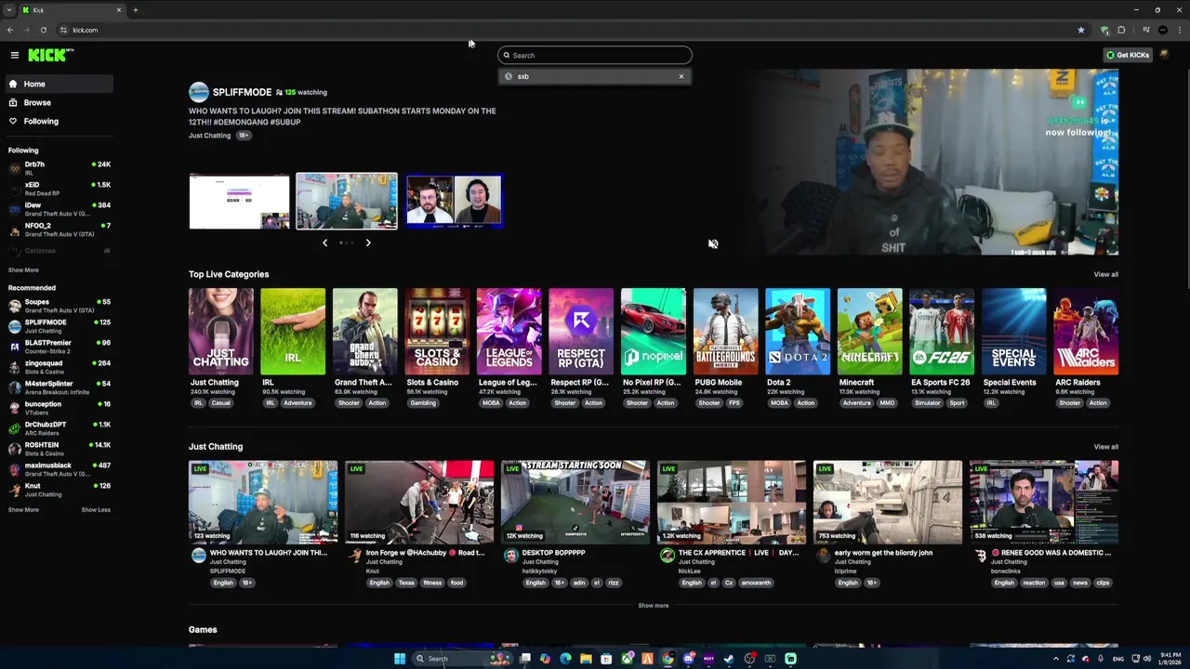The height and width of the screenshot is (669, 1190).
Task: Collapse Recommended list with Show Less
Action: point(96,510)
